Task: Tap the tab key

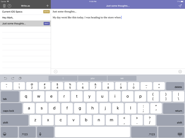Action: (10, 96)
